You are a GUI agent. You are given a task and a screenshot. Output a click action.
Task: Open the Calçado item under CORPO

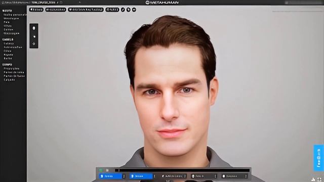[9, 80]
